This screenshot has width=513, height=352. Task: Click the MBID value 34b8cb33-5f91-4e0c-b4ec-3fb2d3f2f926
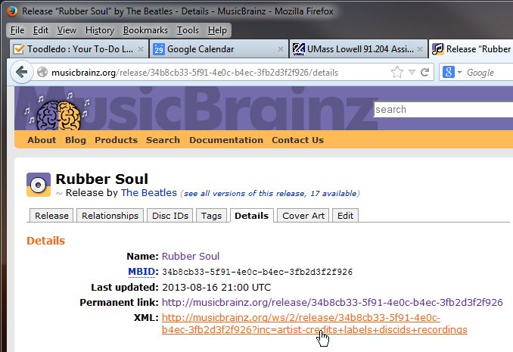tap(257, 272)
